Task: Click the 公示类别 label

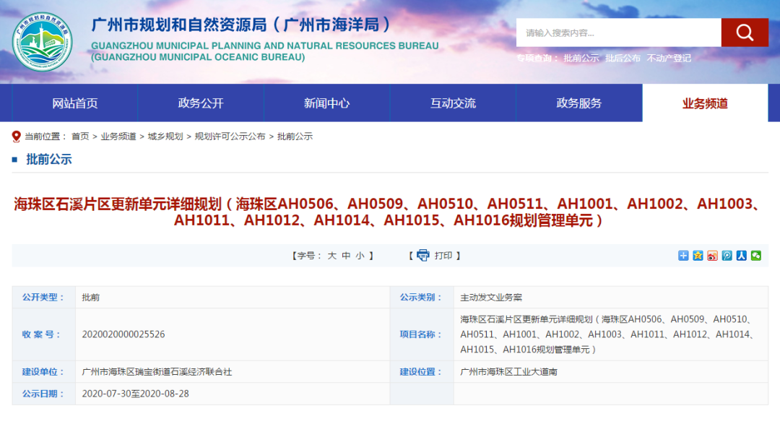Action: pos(421,298)
